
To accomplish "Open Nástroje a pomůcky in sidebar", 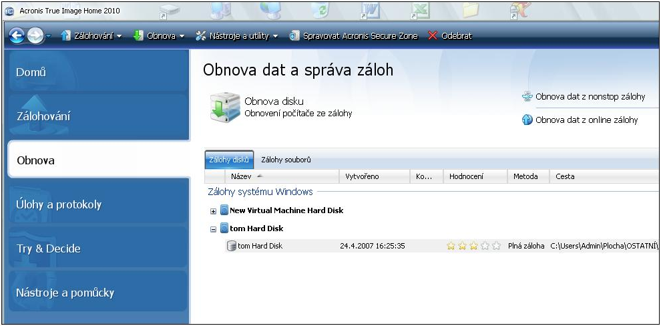I will click(x=97, y=292).
